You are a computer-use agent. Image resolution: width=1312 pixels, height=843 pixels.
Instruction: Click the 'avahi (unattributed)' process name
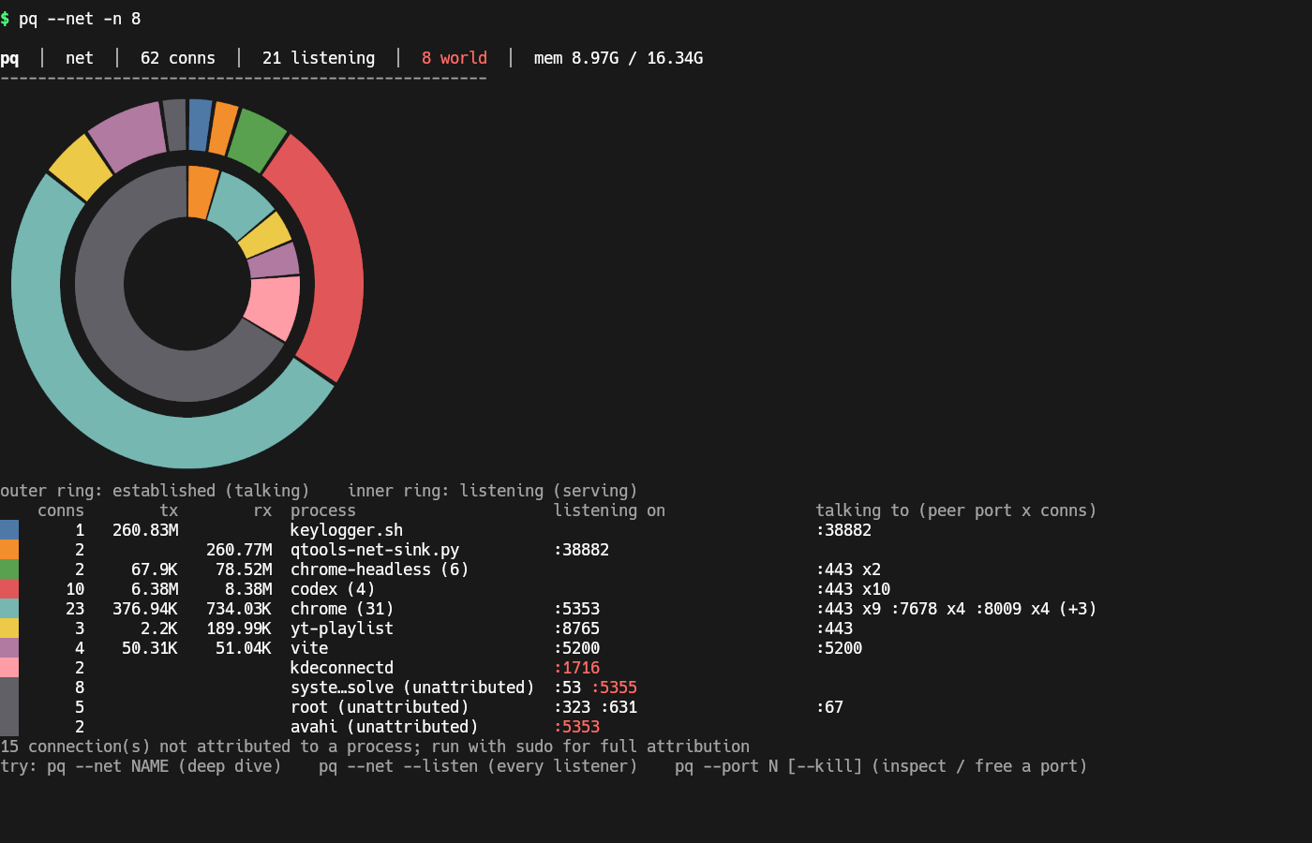384,727
